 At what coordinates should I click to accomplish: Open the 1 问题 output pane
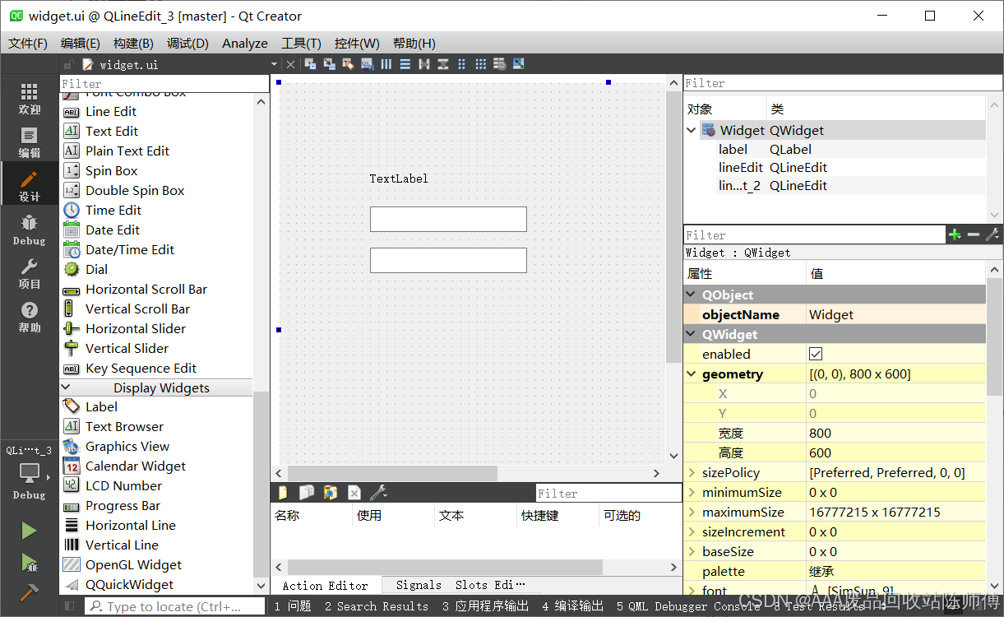293,606
